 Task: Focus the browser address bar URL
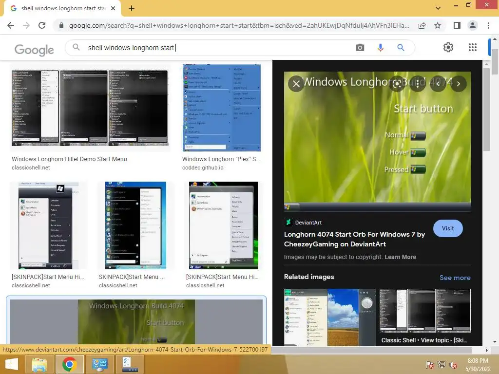click(x=239, y=25)
